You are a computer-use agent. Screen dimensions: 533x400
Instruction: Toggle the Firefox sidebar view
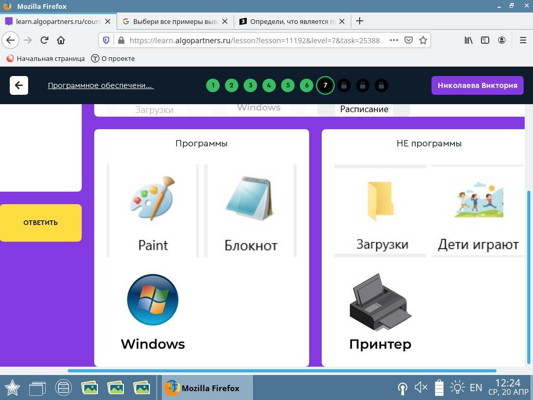click(x=485, y=40)
